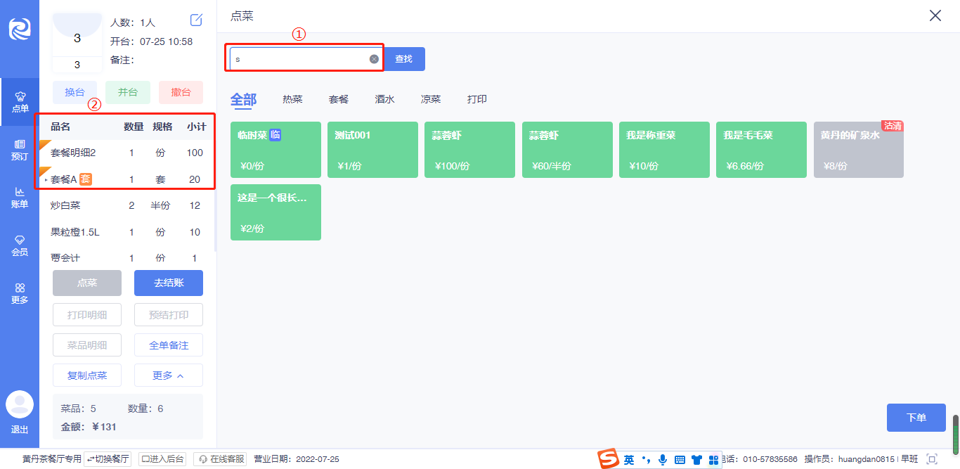Select the 果粒橙1.5L order row
Screen dimensions: 960x469
[127, 232]
